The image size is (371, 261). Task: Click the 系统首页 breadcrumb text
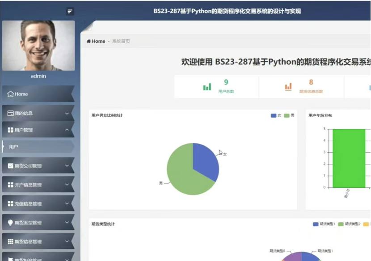point(121,41)
